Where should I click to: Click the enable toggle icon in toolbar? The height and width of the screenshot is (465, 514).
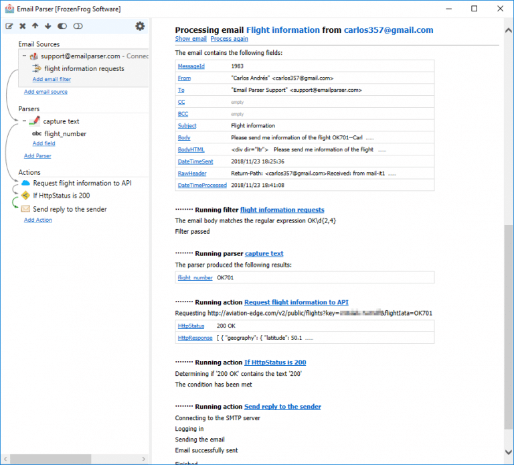[62, 26]
